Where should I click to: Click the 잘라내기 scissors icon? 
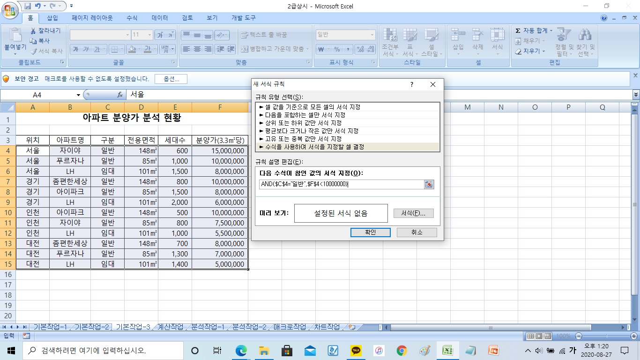[x=33, y=31]
